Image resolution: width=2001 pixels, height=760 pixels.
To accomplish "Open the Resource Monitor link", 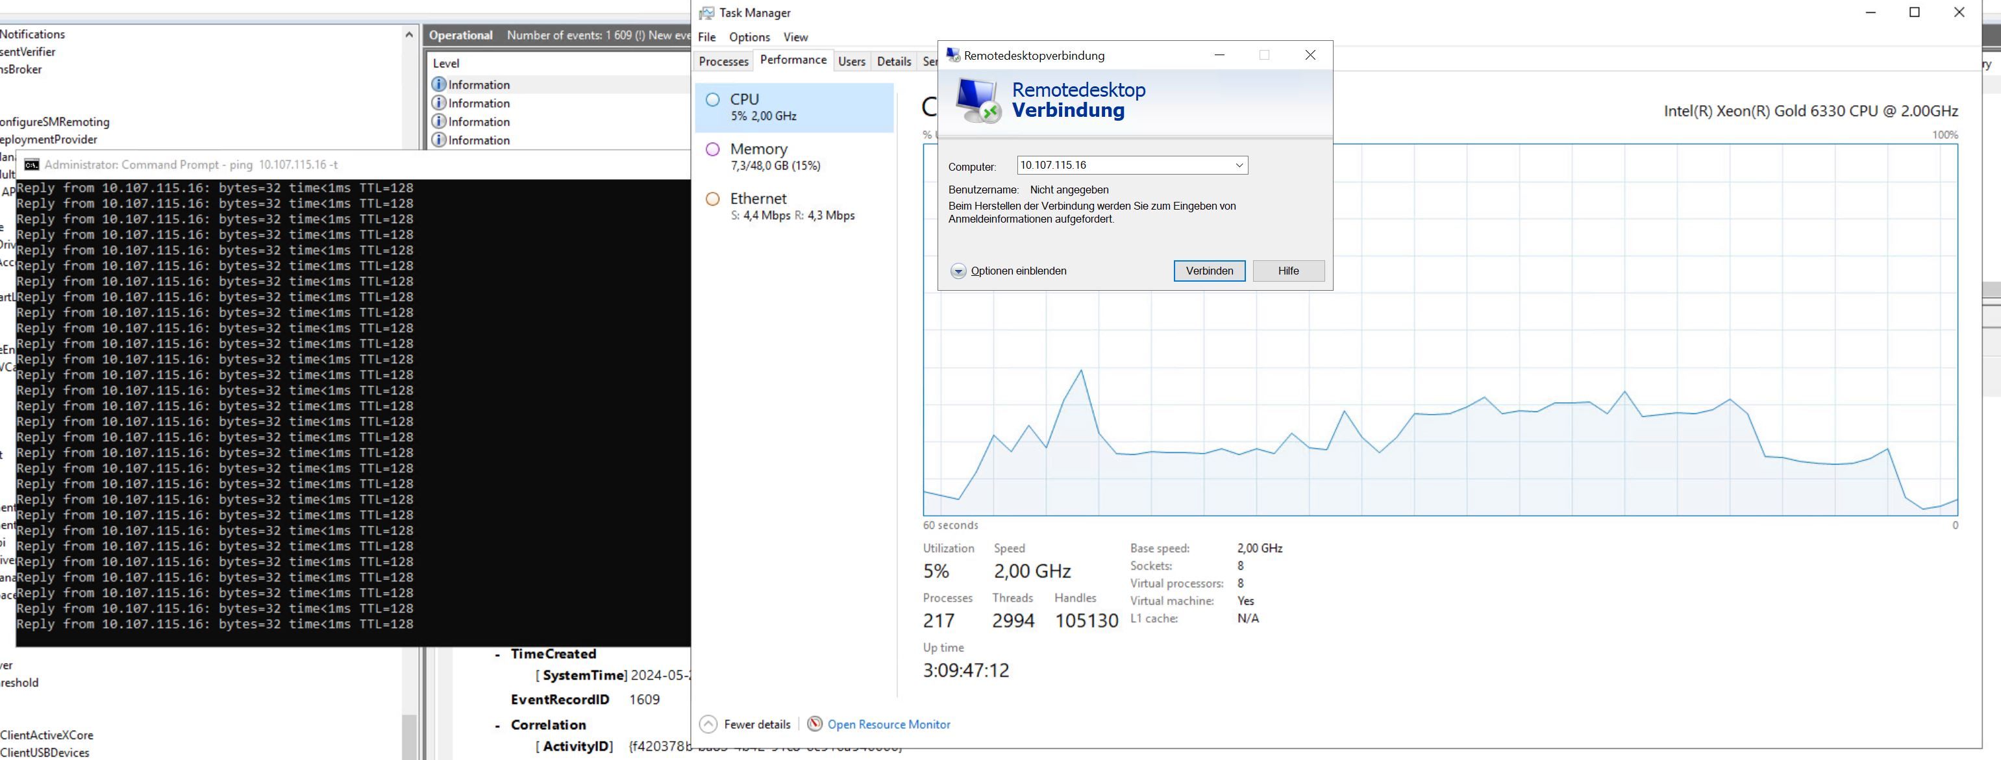I will [x=889, y=724].
